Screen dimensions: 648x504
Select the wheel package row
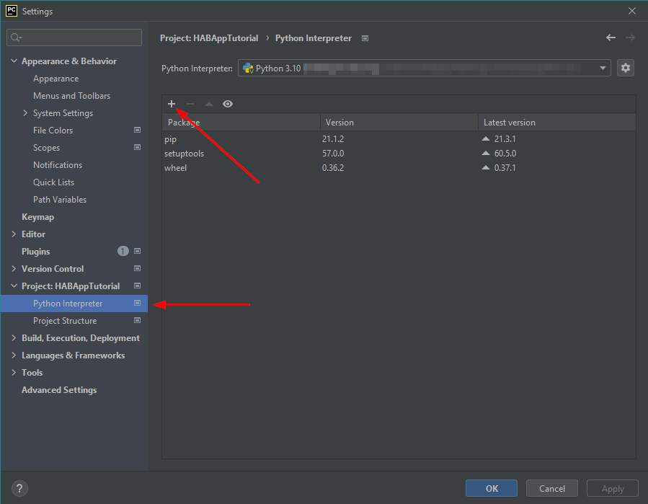[399, 168]
